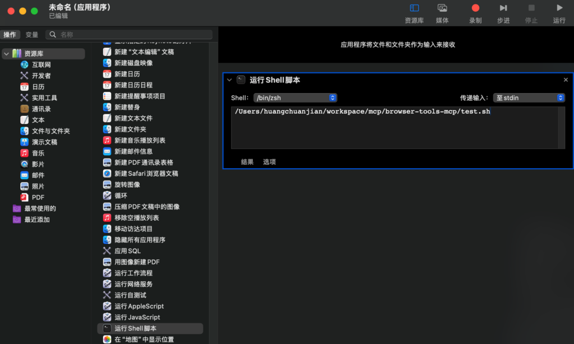This screenshot has width=574, height=344.
Task: Select 运行 JavaScript action
Action: pos(137,317)
